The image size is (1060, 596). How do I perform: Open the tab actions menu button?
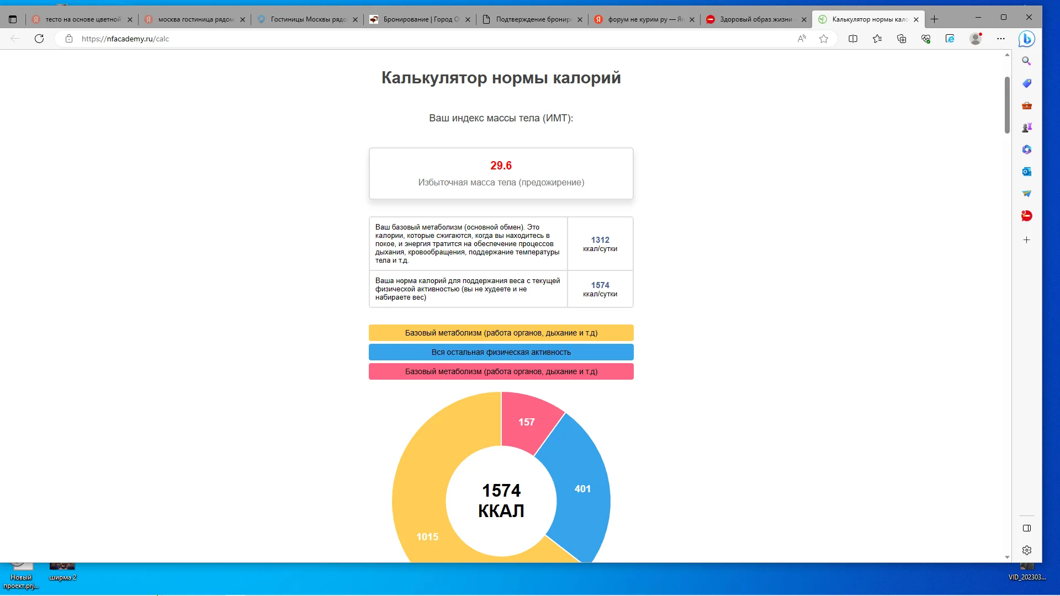coord(13,19)
